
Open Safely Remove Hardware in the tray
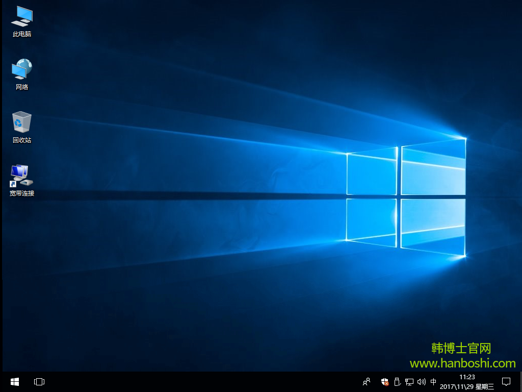click(397, 382)
